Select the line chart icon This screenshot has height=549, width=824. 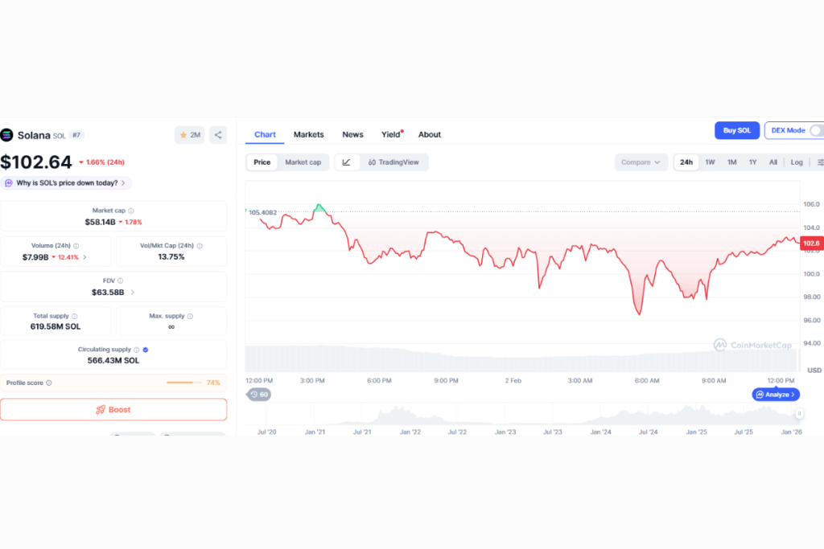[346, 162]
